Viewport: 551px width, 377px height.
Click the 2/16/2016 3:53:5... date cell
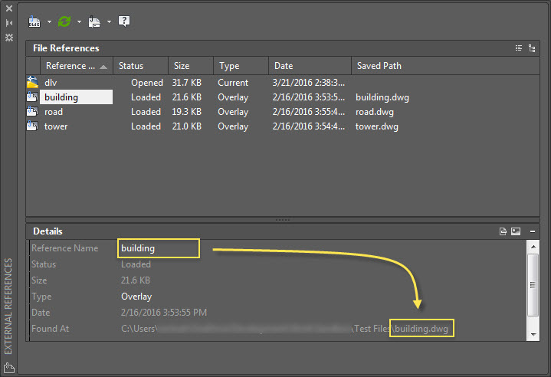309,97
